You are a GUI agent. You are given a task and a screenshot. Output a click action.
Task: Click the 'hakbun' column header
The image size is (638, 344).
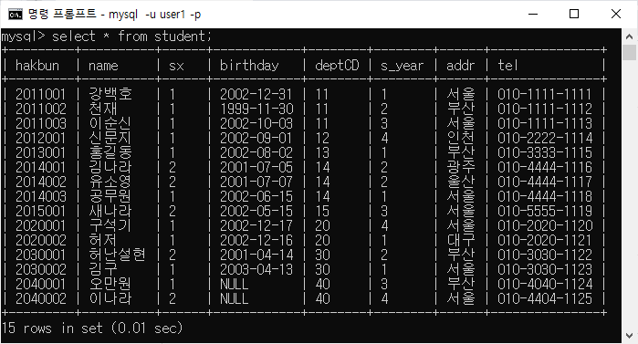click(37, 66)
